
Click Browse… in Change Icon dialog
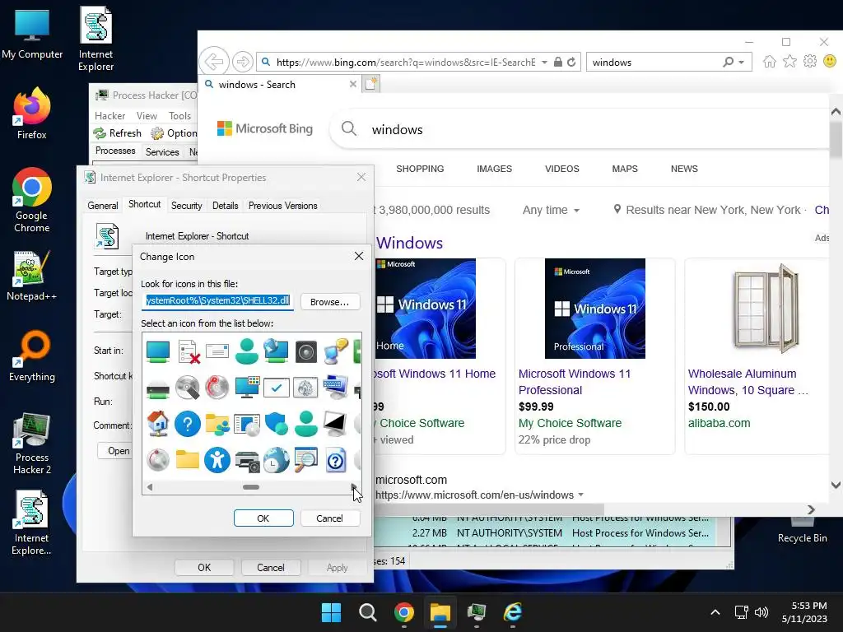click(x=329, y=302)
